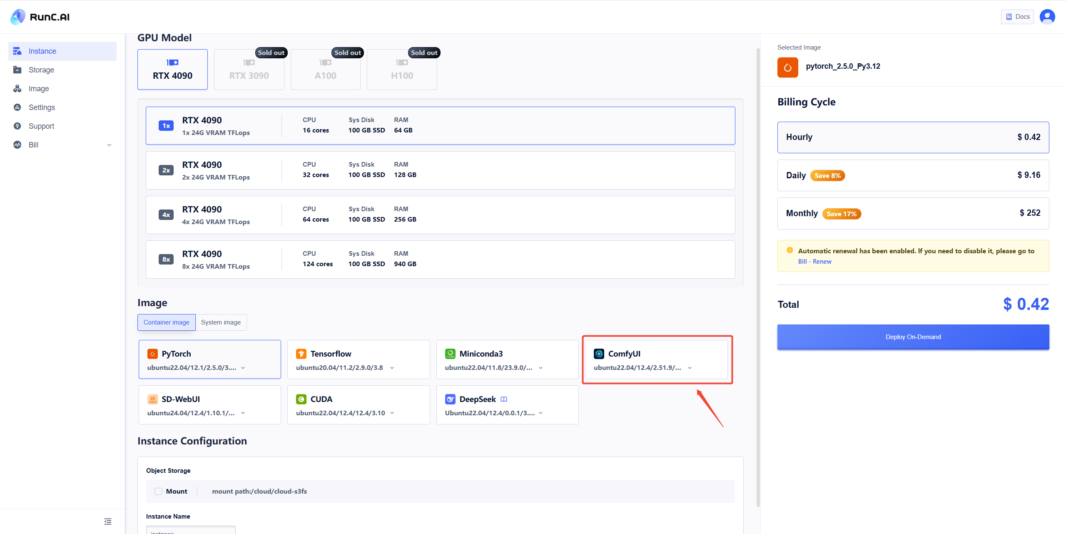
Task: Open the Support section
Action: coord(62,126)
